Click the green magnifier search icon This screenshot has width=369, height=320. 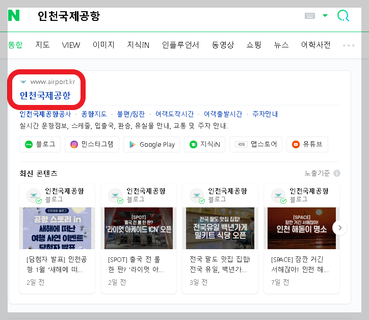343,16
